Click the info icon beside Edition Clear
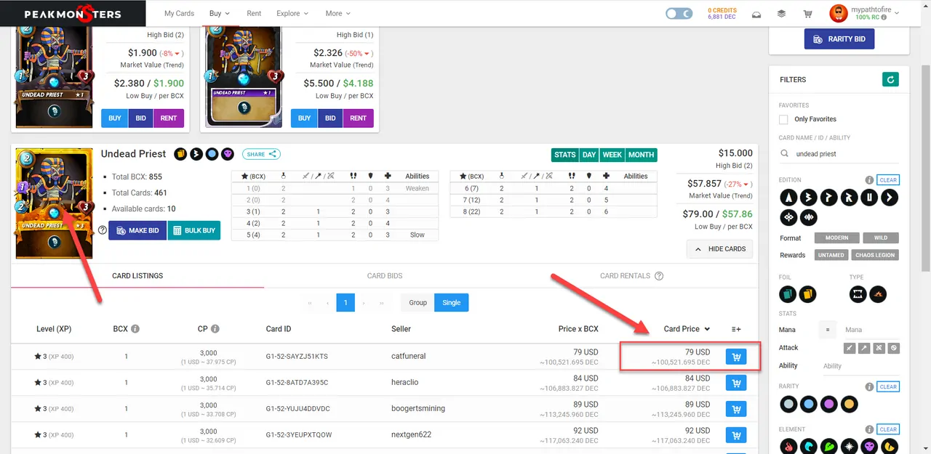The image size is (931, 454). coord(869,180)
